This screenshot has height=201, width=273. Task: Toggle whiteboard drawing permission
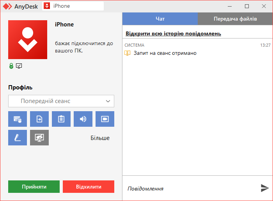point(18,138)
